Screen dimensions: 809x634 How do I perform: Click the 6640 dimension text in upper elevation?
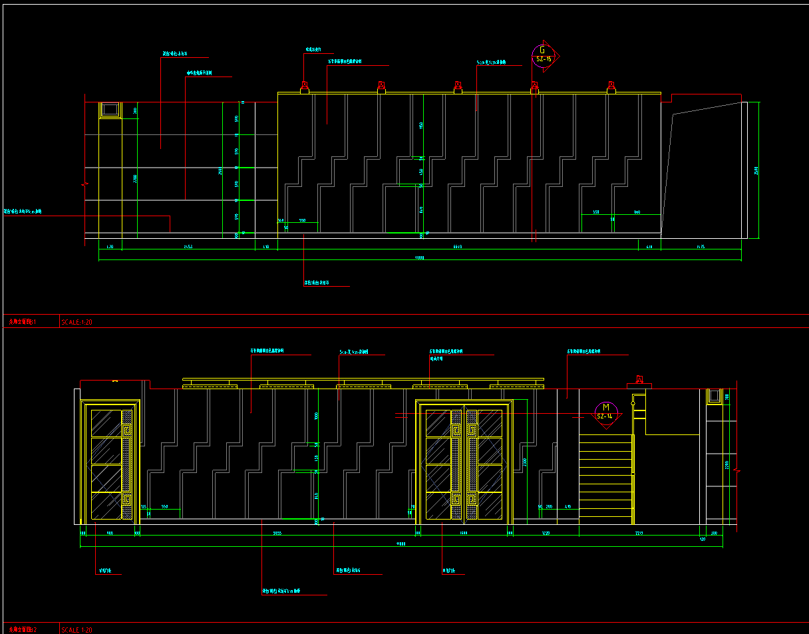(458, 247)
